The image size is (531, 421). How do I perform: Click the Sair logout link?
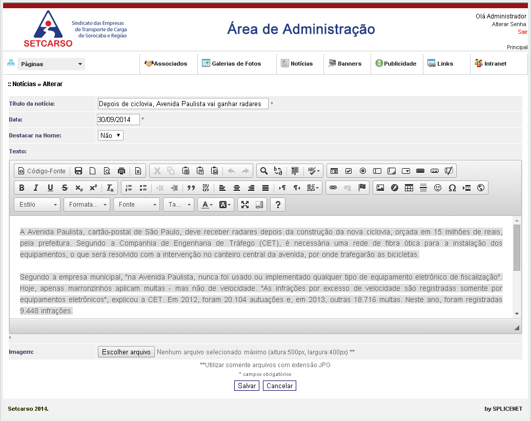(522, 32)
